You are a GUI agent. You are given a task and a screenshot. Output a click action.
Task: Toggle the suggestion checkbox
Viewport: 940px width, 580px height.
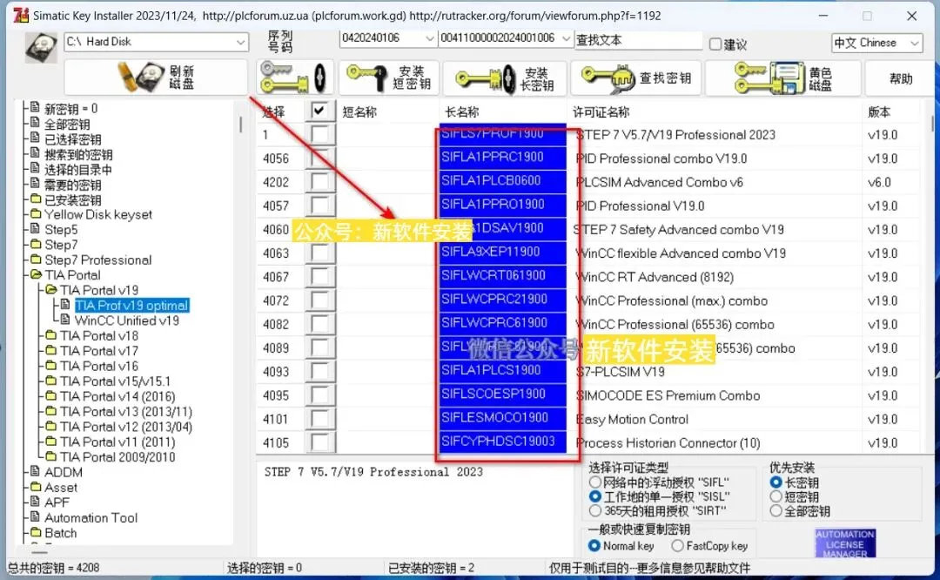[x=715, y=44]
